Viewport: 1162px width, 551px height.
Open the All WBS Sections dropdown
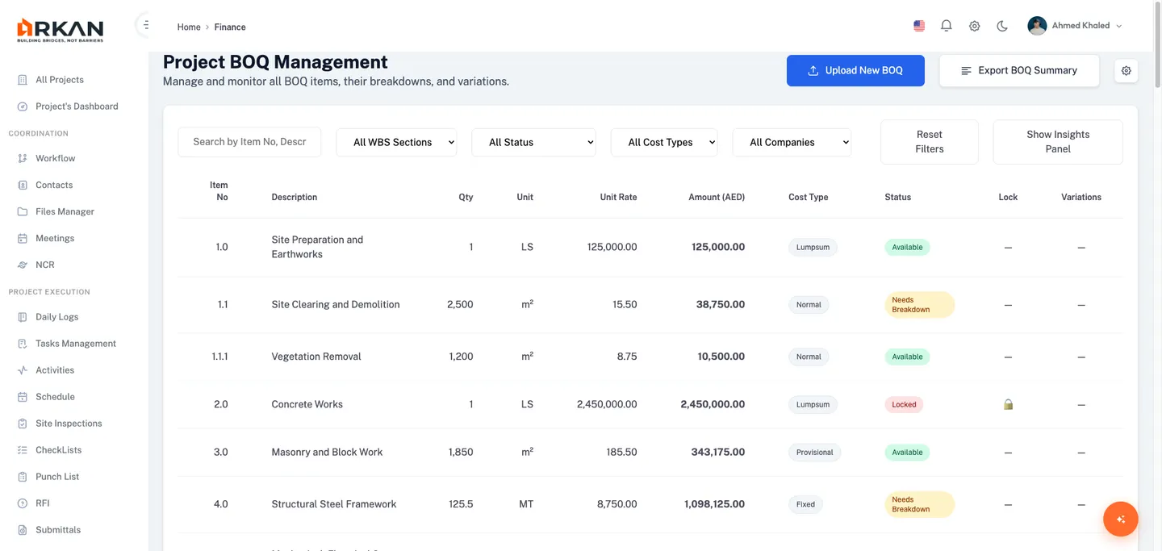[x=396, y=142]
